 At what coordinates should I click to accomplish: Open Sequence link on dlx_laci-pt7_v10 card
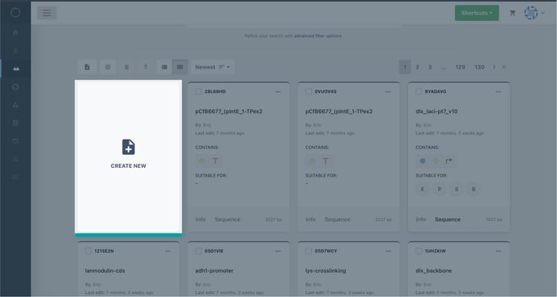[x=448, y=220]
